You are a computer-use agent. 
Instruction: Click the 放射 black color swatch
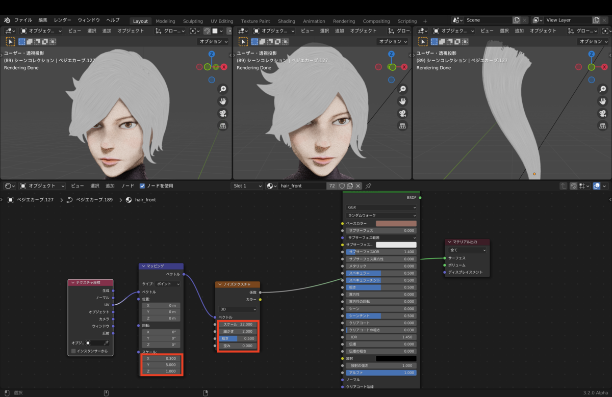coord(396,358)
